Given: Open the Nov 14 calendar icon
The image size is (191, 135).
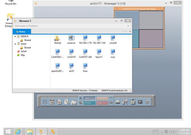Looking at the screenshot, I should pyautogui.click(x=52, y=102).
